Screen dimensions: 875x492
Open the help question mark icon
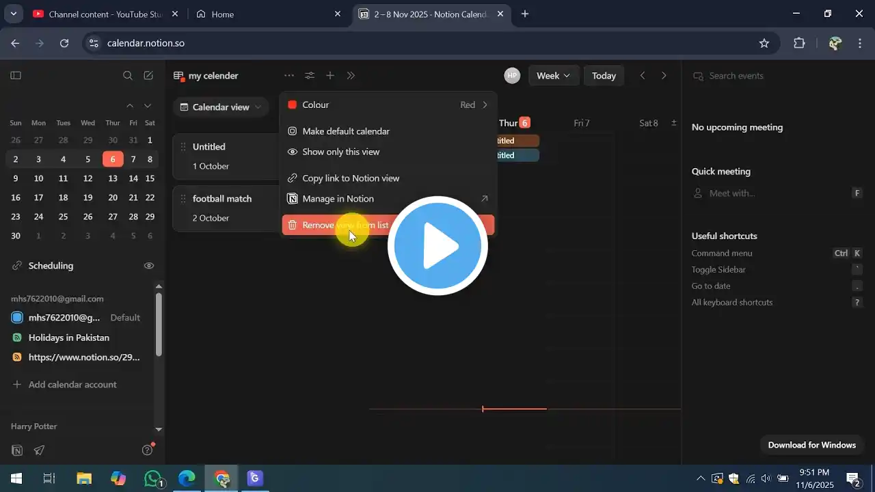click(x=147, y=450)
